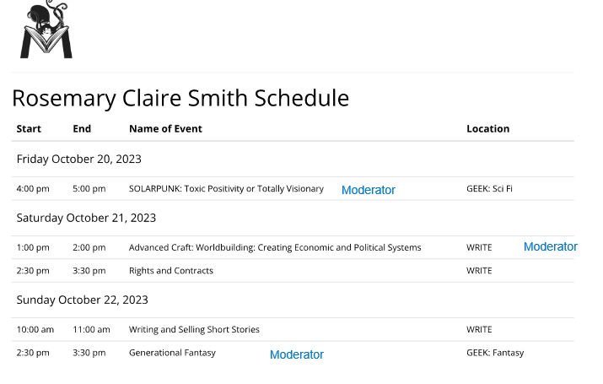This screenshot has width=603, height=384.
Task: Select the GEEK: Sci Fi location
Action: (x=489, y=189)
